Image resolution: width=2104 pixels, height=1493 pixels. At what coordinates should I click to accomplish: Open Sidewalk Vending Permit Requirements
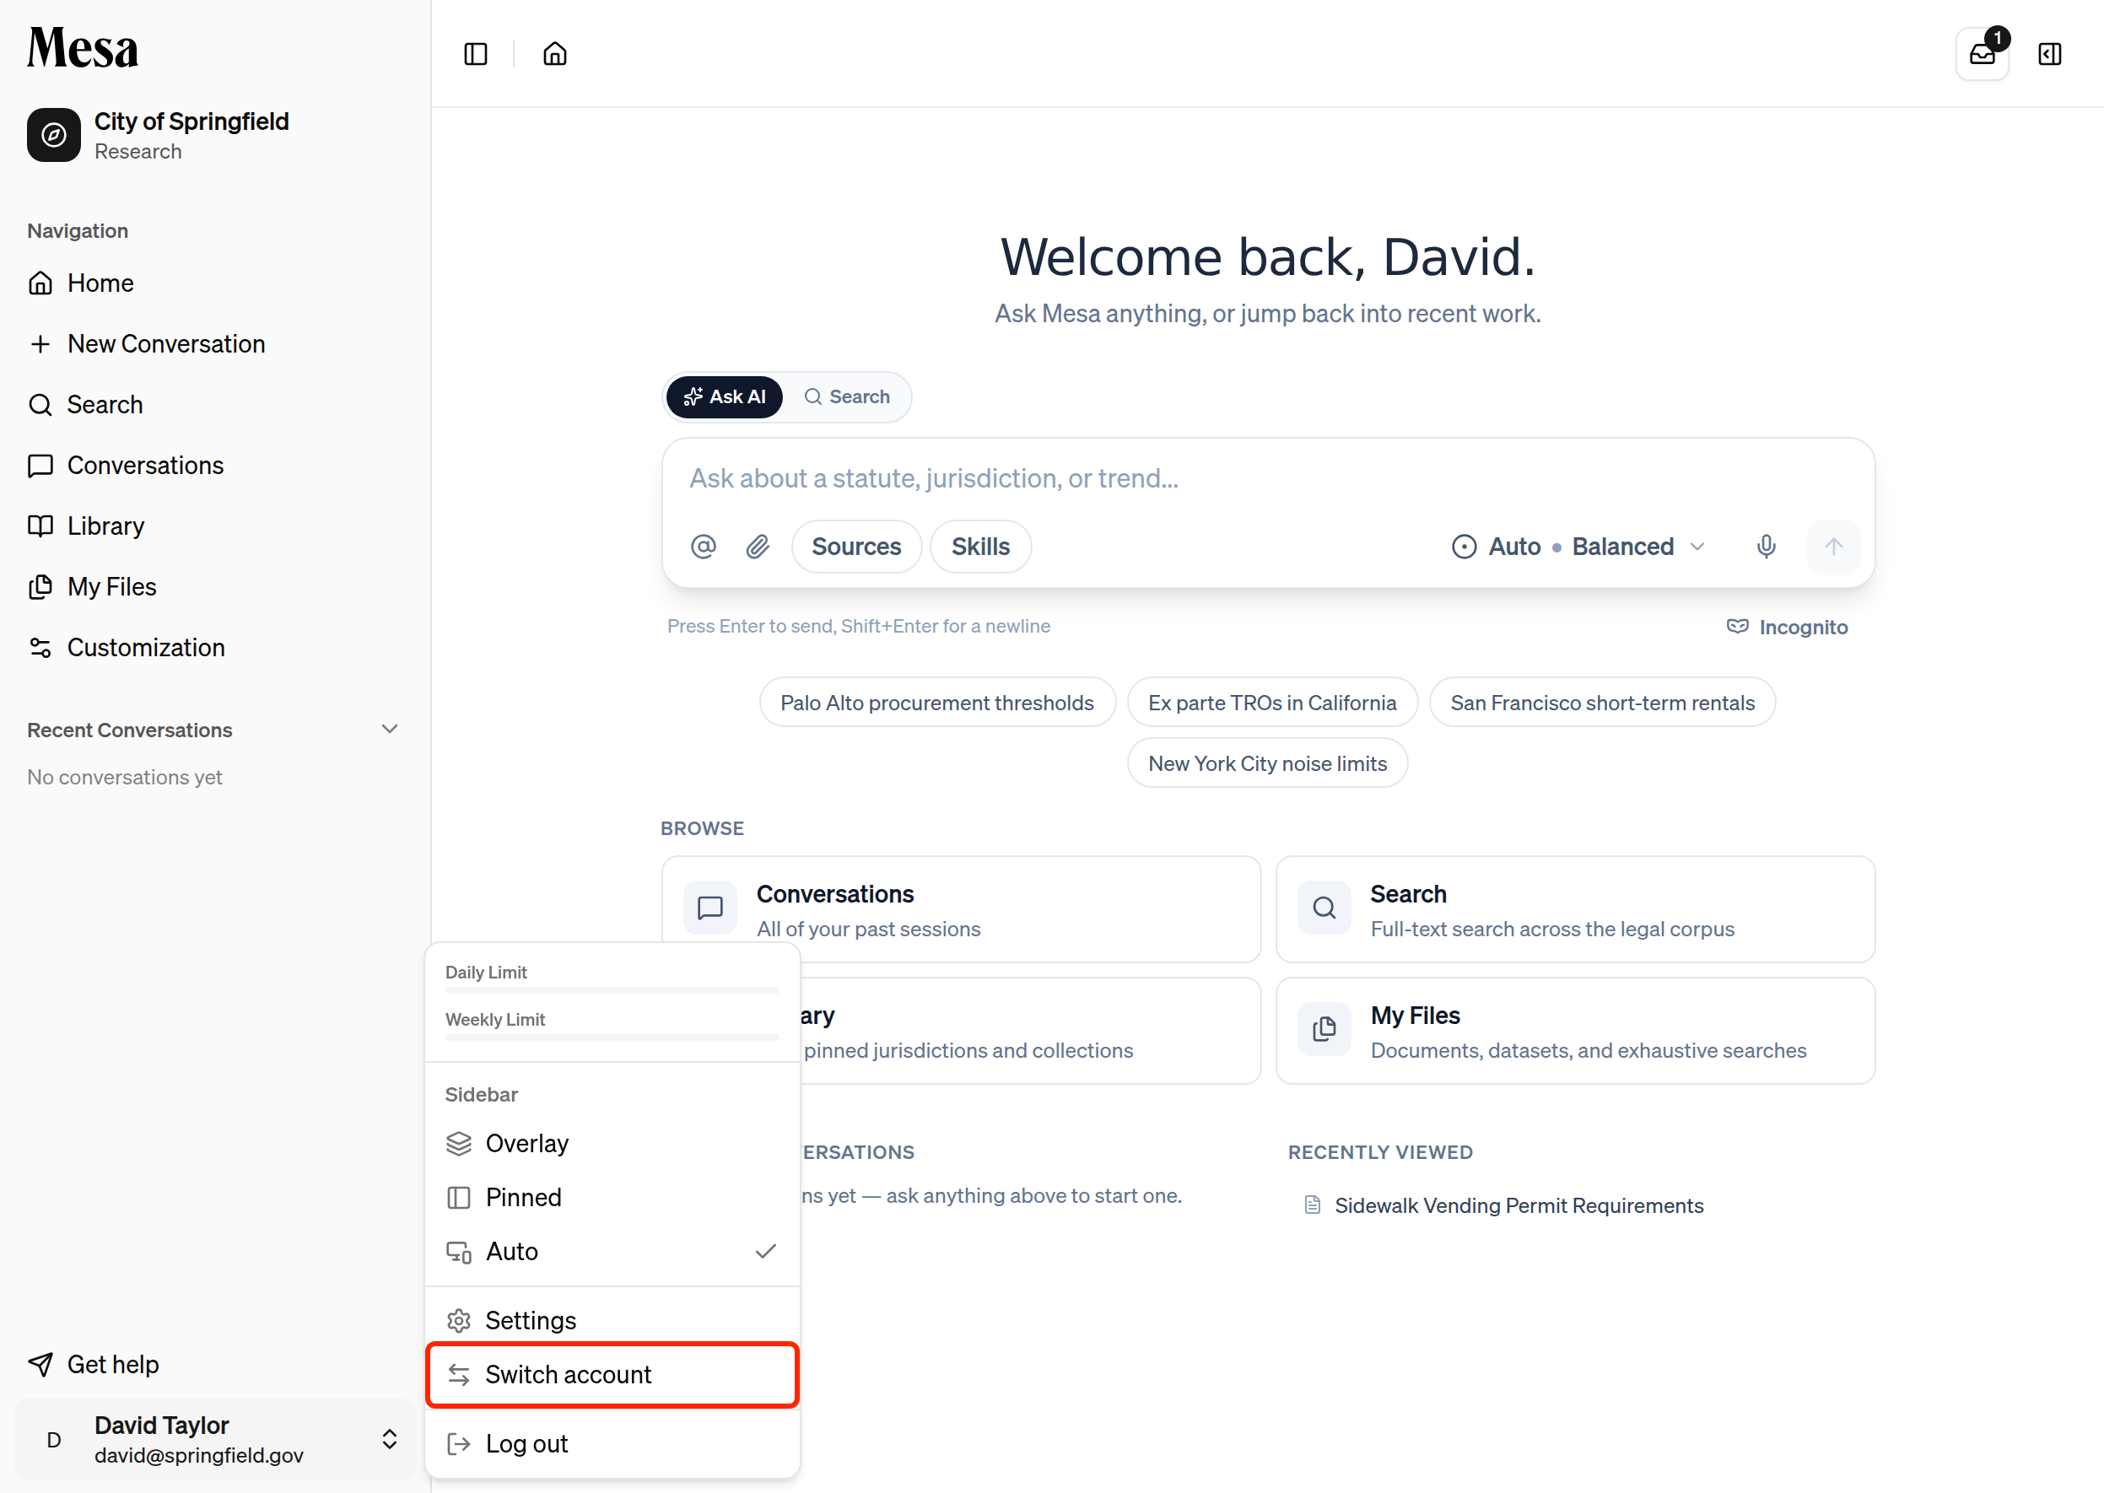pyautogui.click(x=1519, y=1206)
